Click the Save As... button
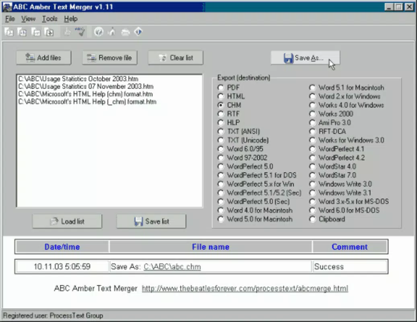This screenshot has width=417, height=322. (x=305, y=58)
